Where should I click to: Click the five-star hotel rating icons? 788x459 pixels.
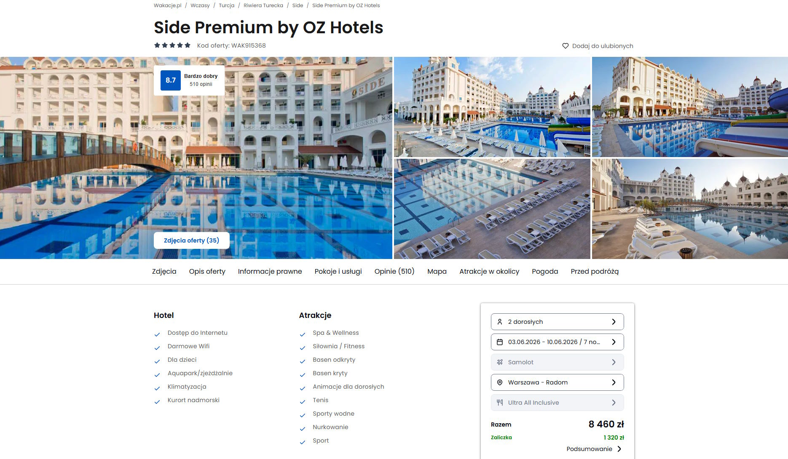[x=172, y=45]
